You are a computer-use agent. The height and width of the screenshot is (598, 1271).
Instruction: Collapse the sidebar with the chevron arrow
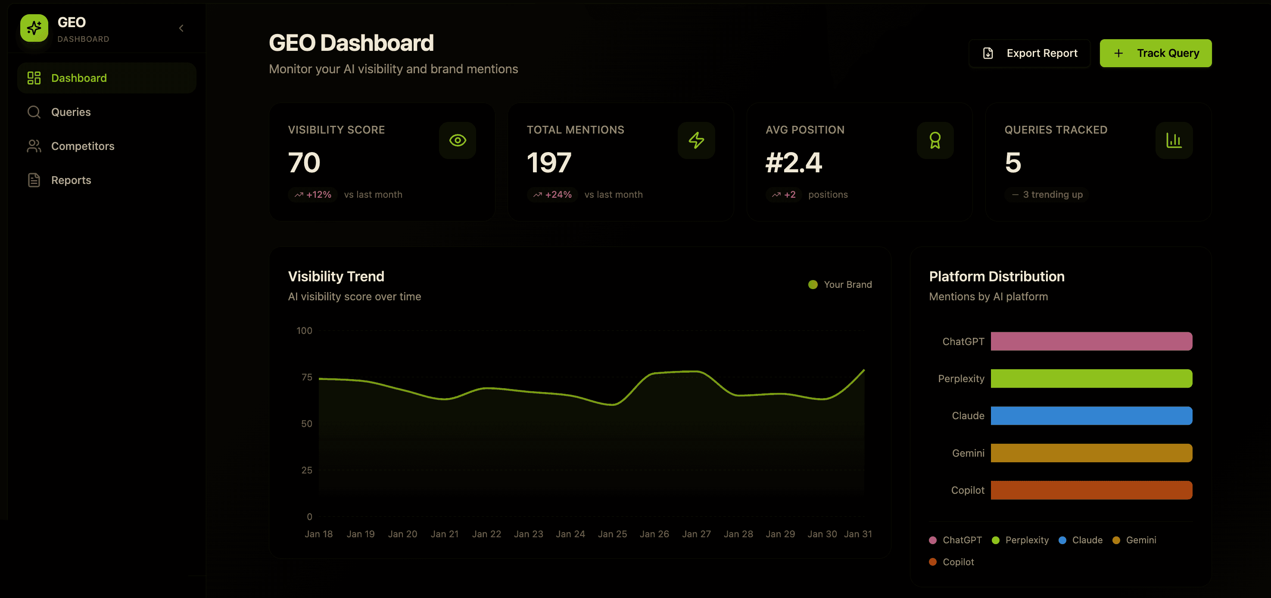[x=181, y=28]
